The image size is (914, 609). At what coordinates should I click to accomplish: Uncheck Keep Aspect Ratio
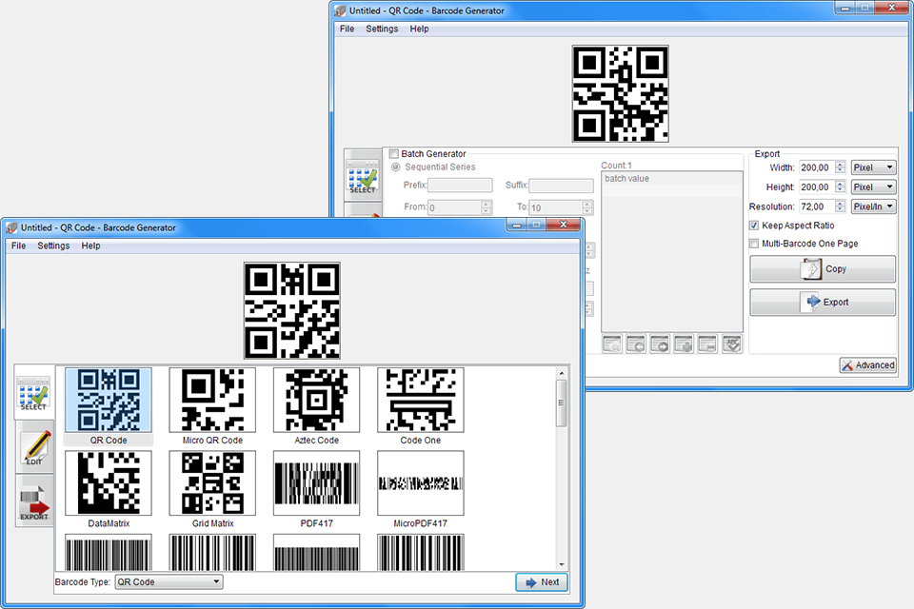(x=753, y=226)
